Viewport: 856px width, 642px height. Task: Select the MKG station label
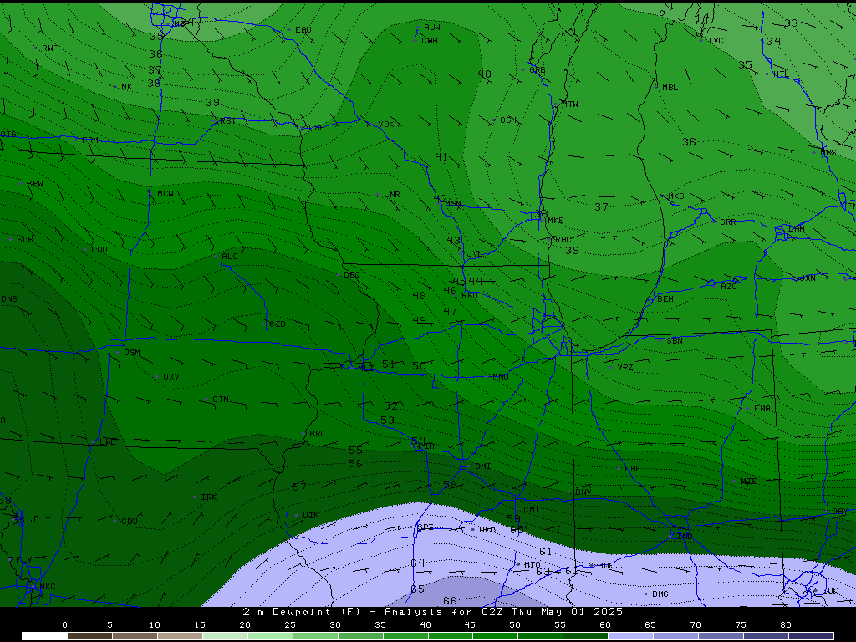pos(675,196)
